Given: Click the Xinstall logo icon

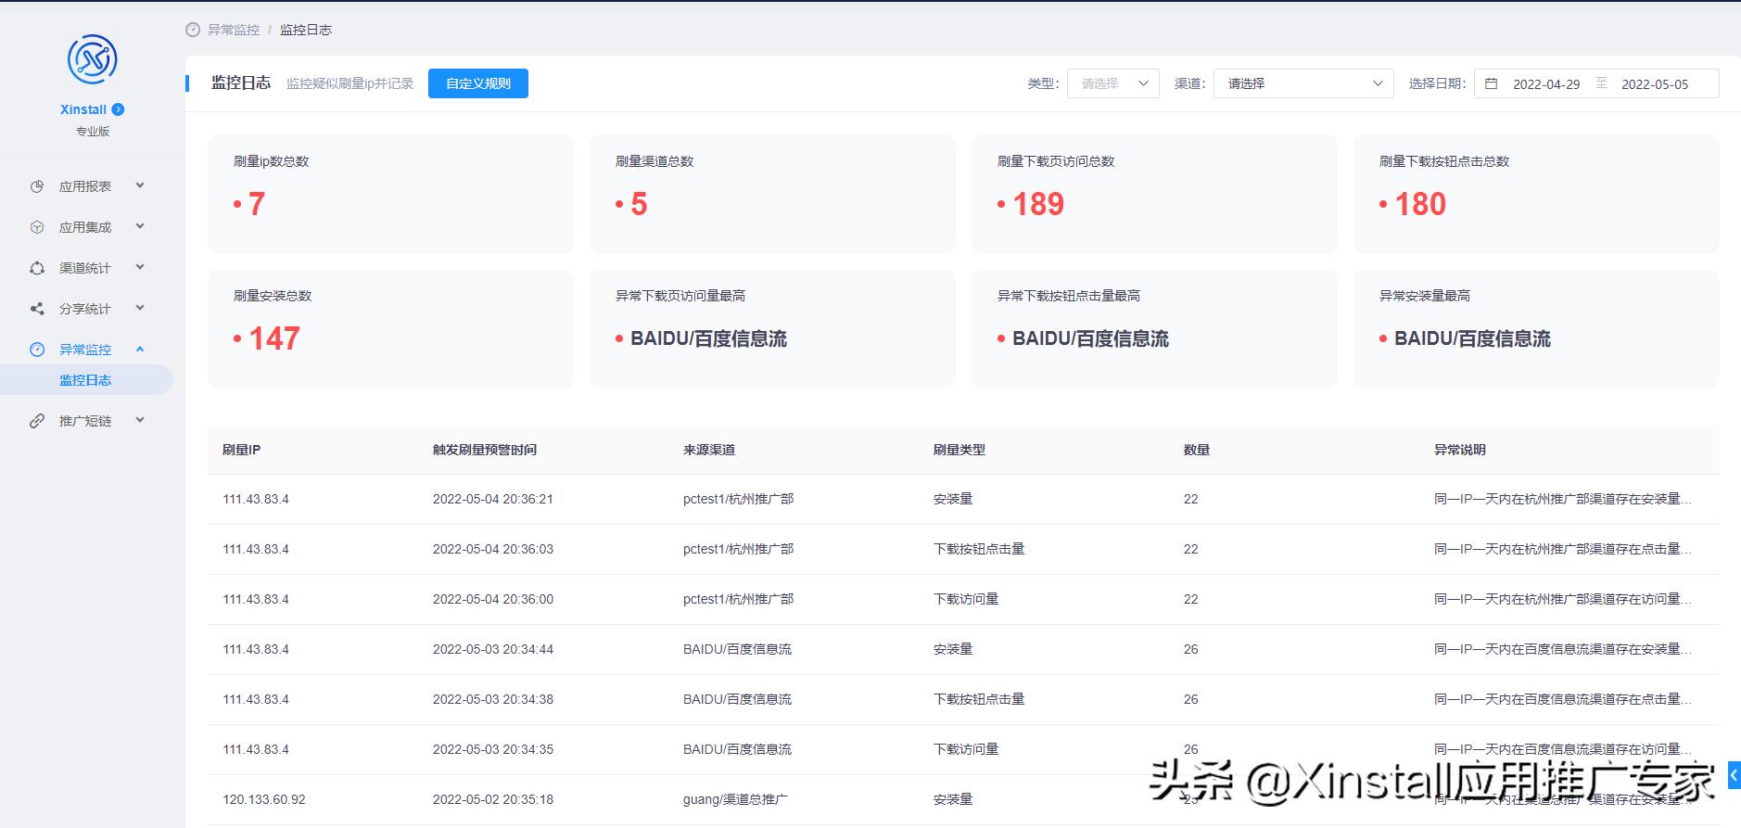Looking at the screenshot, I should point(92,60).
